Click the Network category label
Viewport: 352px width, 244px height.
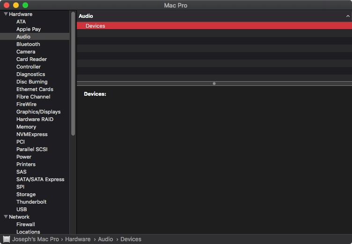(19, 217)
